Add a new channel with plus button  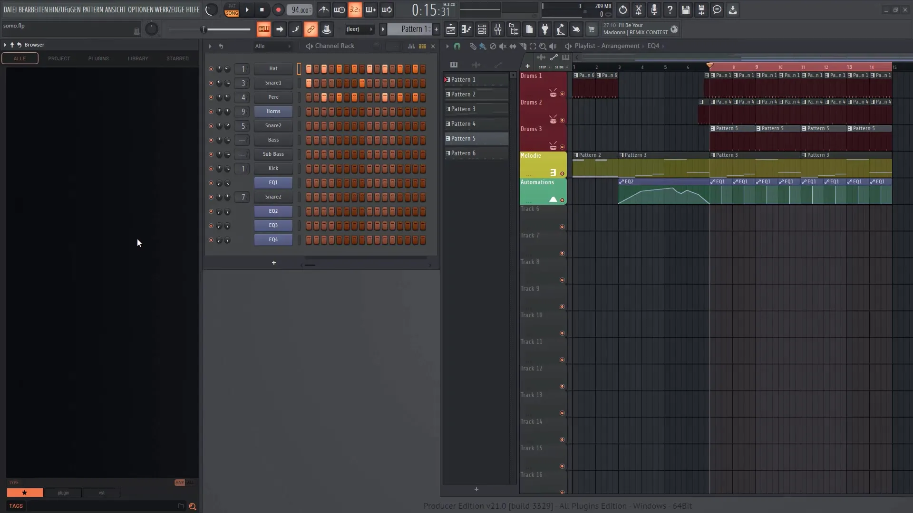pyautogui.click(x=274, y=263)
